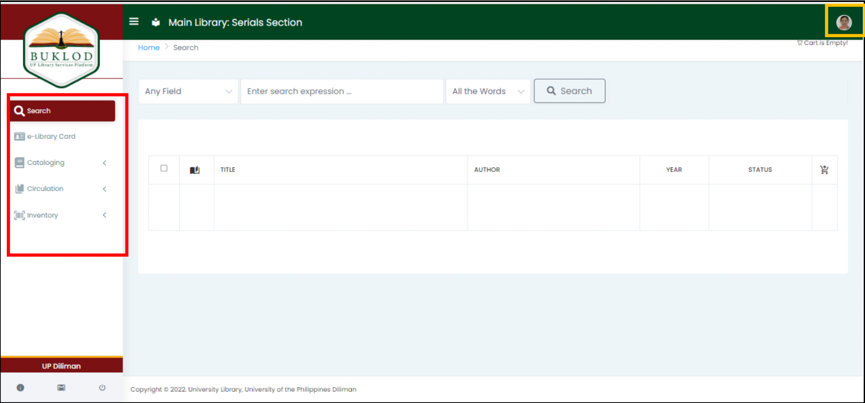
Task: Expand the Cataloging menu chevron
Action: [x=105, y=163]
